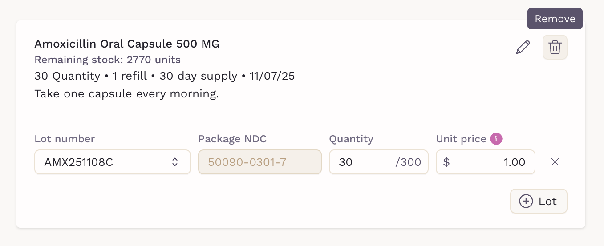Click the Lot number field label
This screenshot has width=604, height=246.
[65, 139]
